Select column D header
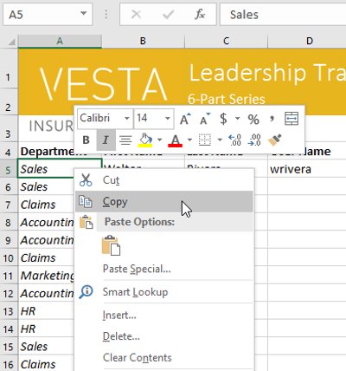 coord(307,41)
